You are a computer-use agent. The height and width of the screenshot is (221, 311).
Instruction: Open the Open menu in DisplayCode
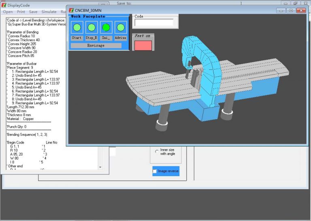[8, 12]
